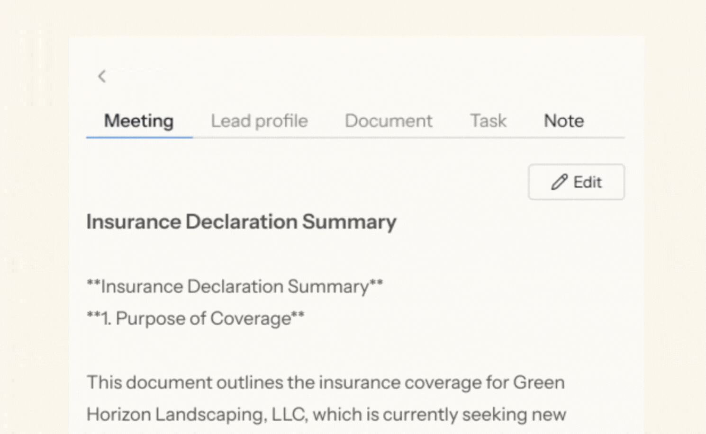This screenshot has width=706, height=434.
Task: Click the word 'Insurance' in bold heading
Action: [134, 222]
